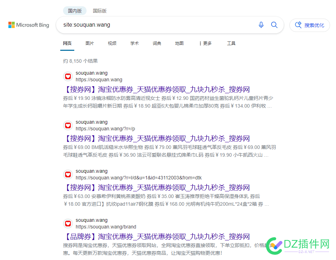Screen dimensions: 336x260
Task: Select the 视频 tab
Action: pyautogui.click(x=112, y=43)
